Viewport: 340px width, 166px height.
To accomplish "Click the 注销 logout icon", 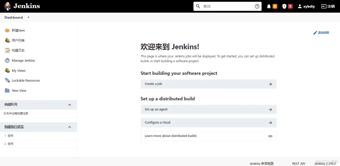I will tap(324, 6).
